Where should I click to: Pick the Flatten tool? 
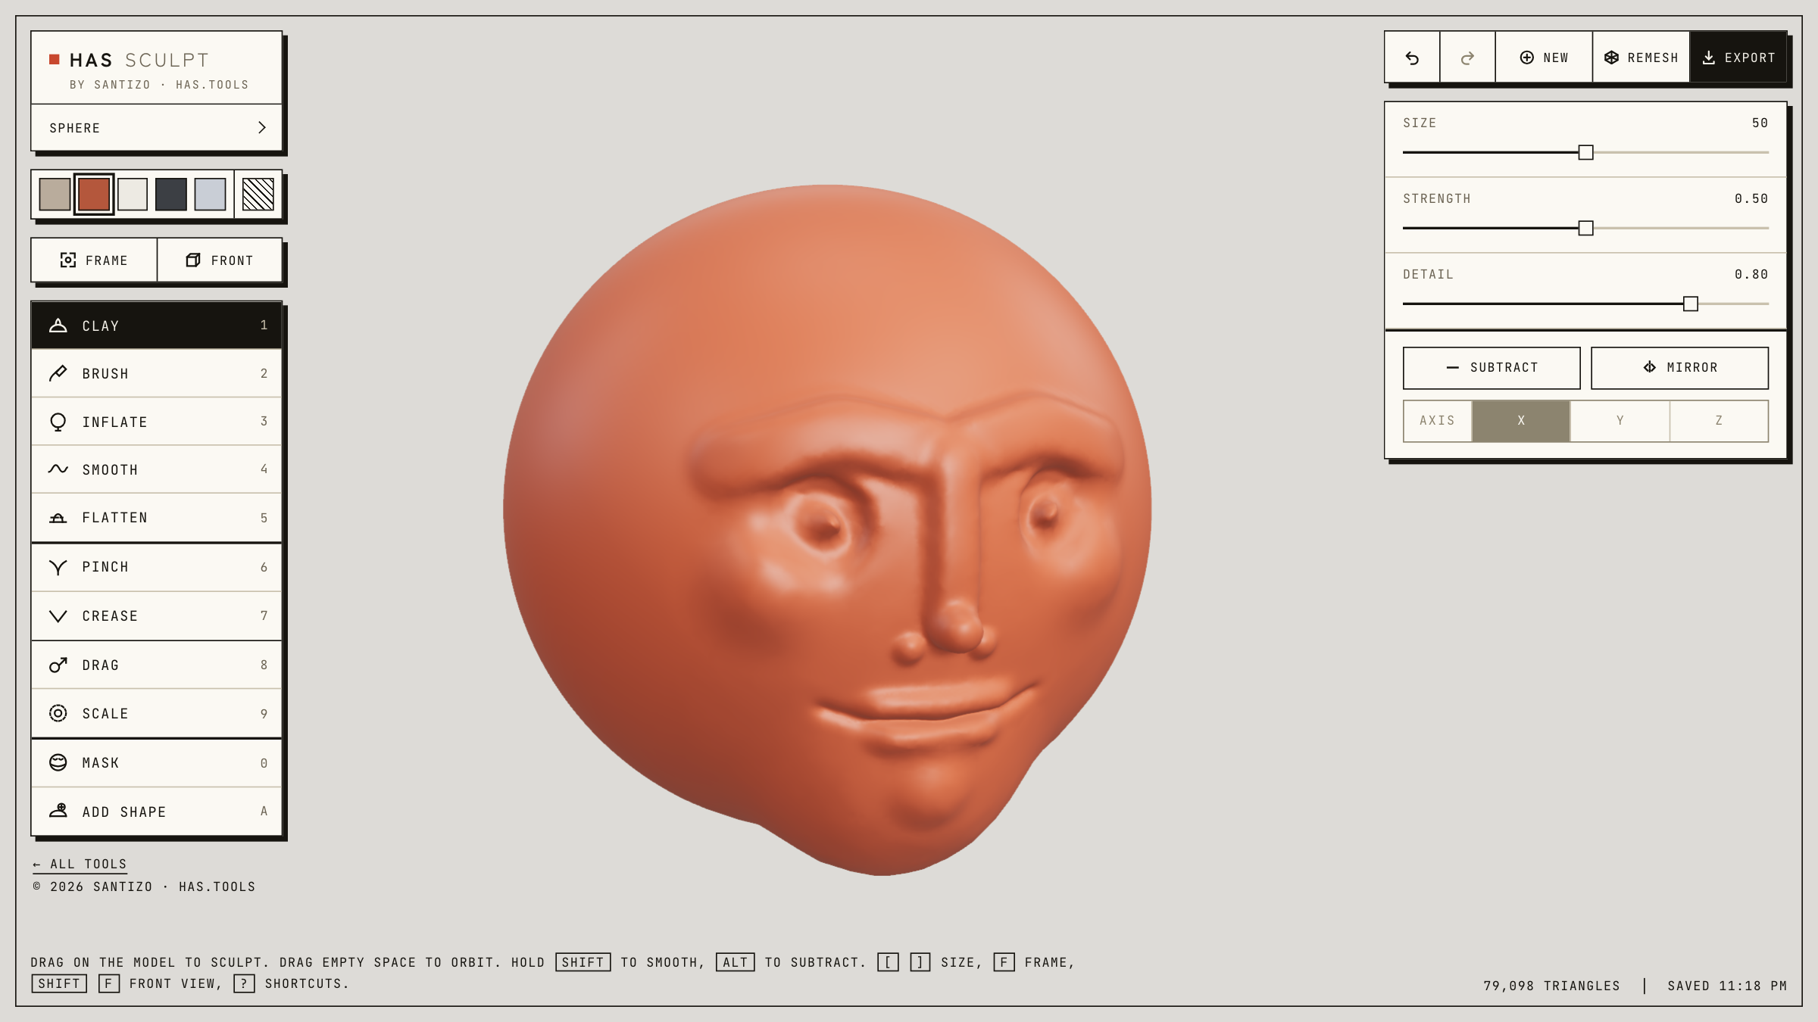click(156, 518)
